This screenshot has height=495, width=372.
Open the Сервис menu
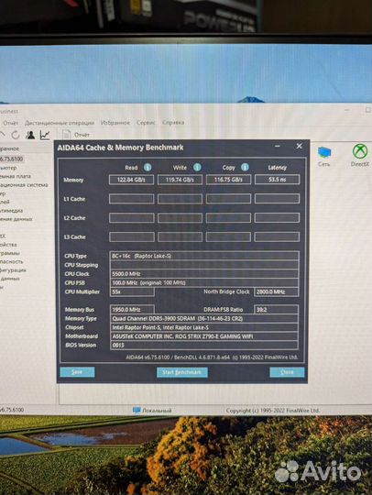[146, 123]
